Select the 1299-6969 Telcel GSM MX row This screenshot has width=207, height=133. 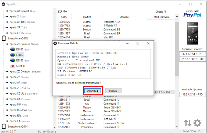[x=116, y=107]
